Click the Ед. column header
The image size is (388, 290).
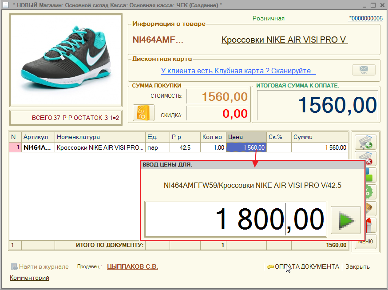point(158,137)
